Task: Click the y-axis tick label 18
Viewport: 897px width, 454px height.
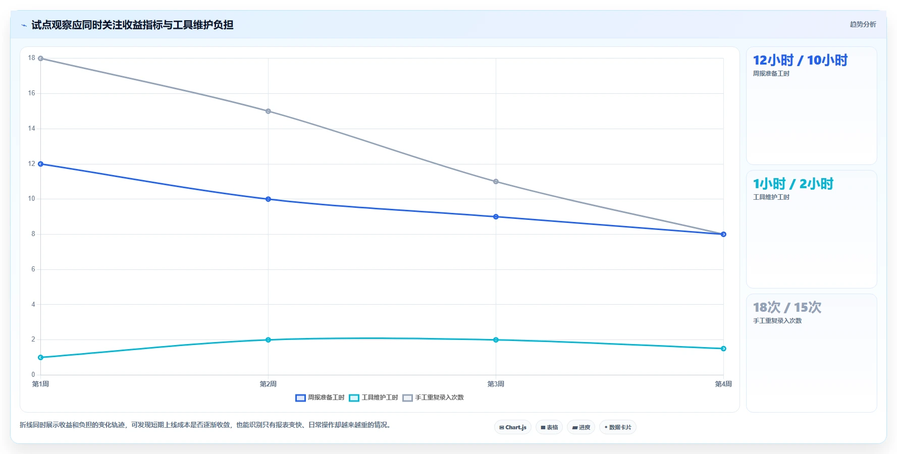Action: coord(32,58)
